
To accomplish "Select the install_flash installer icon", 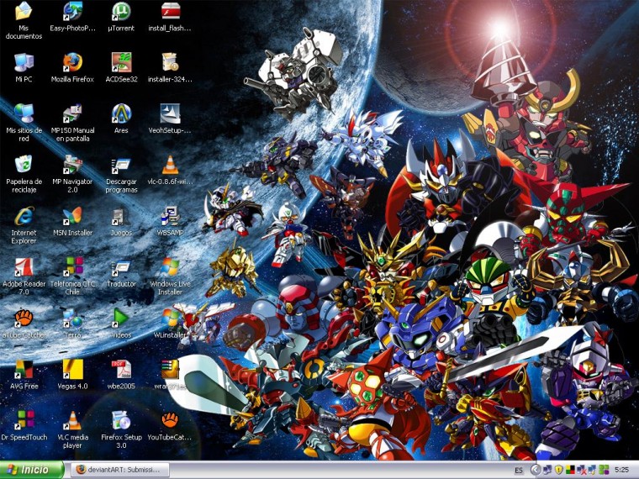I will (171, 11).
